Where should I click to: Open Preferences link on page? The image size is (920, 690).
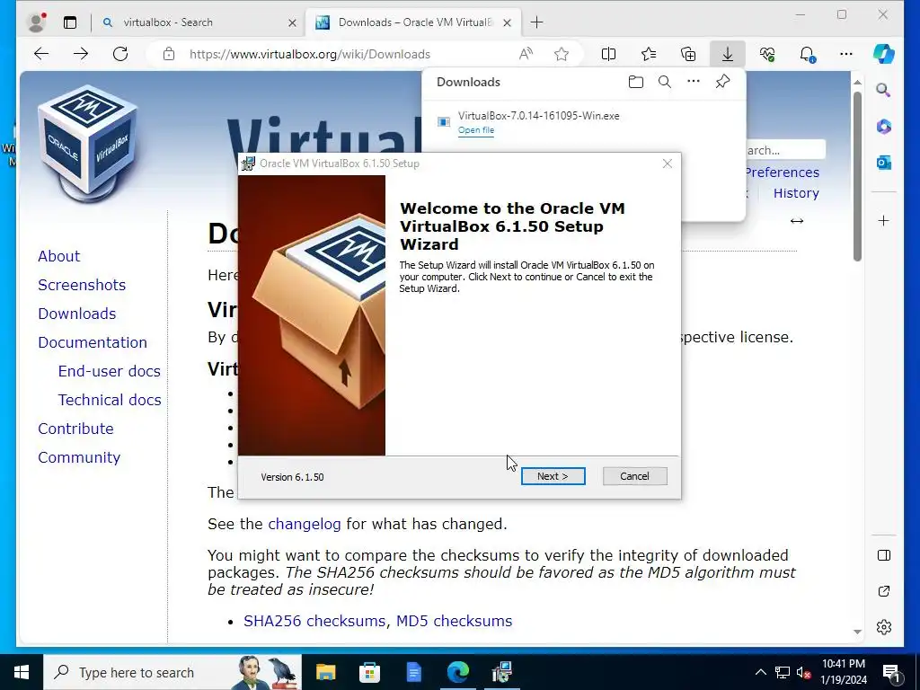click(783, 172)
